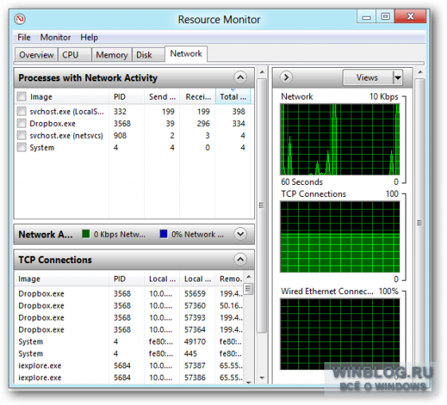Collapse the Processes with Network Activity section
447x405 pixels.
pyautogui.click(x=240, y=77)
